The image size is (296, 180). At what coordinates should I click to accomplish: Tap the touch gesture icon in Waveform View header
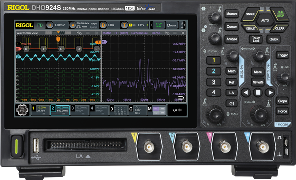coord(79,33)
